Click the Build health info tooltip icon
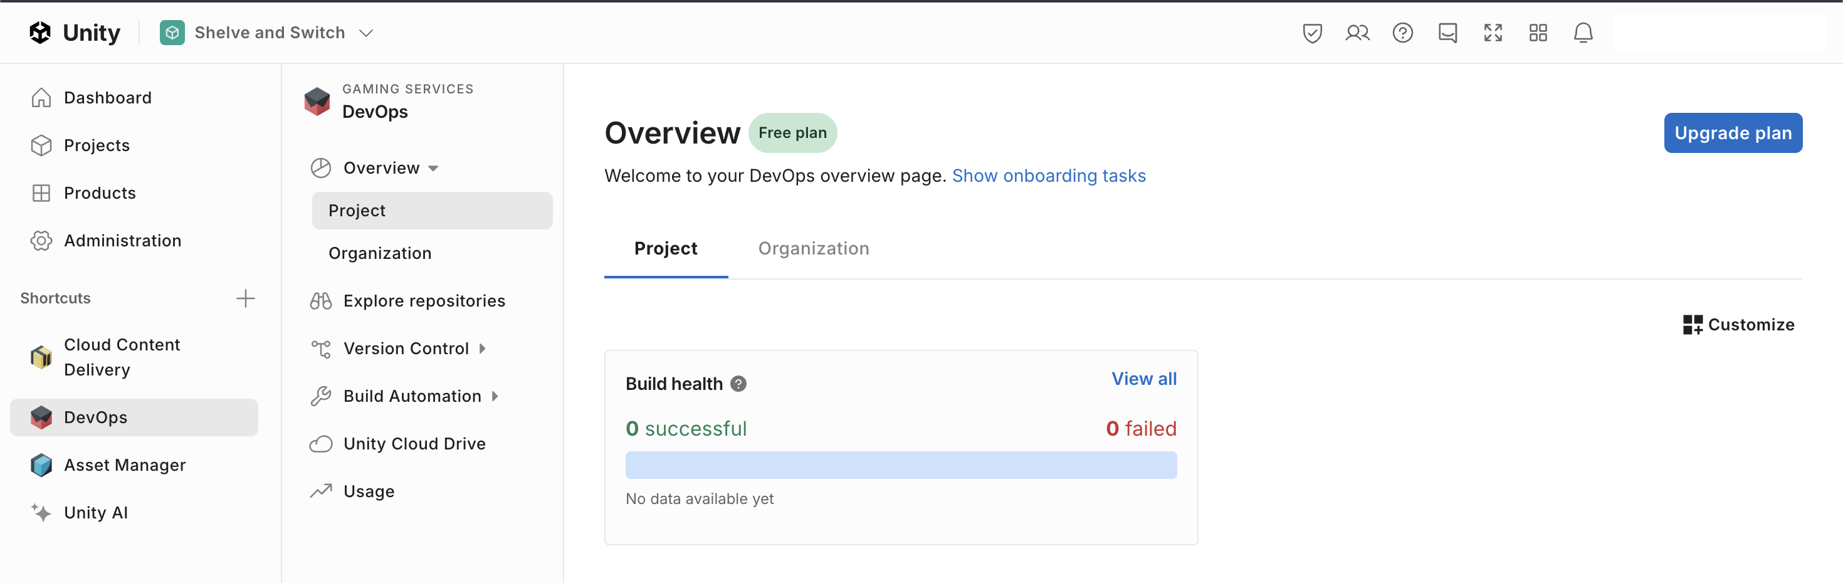 pyautogui.click(x=738, y=384)
